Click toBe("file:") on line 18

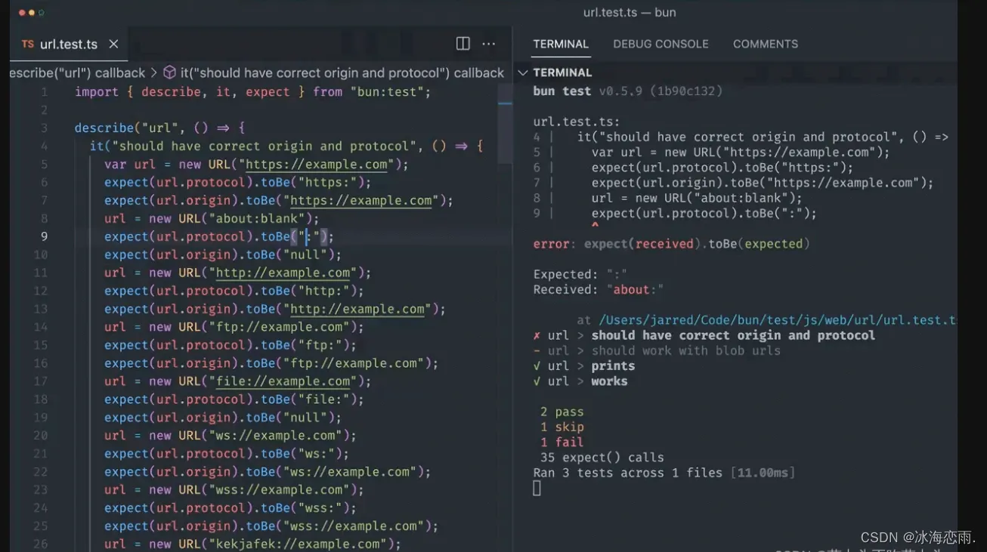[x=309, y=400]
